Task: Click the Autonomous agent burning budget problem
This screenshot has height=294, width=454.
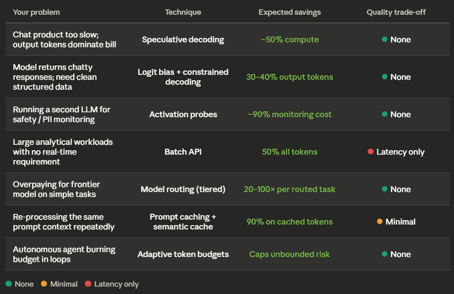Action: click(x=64, y=255)
